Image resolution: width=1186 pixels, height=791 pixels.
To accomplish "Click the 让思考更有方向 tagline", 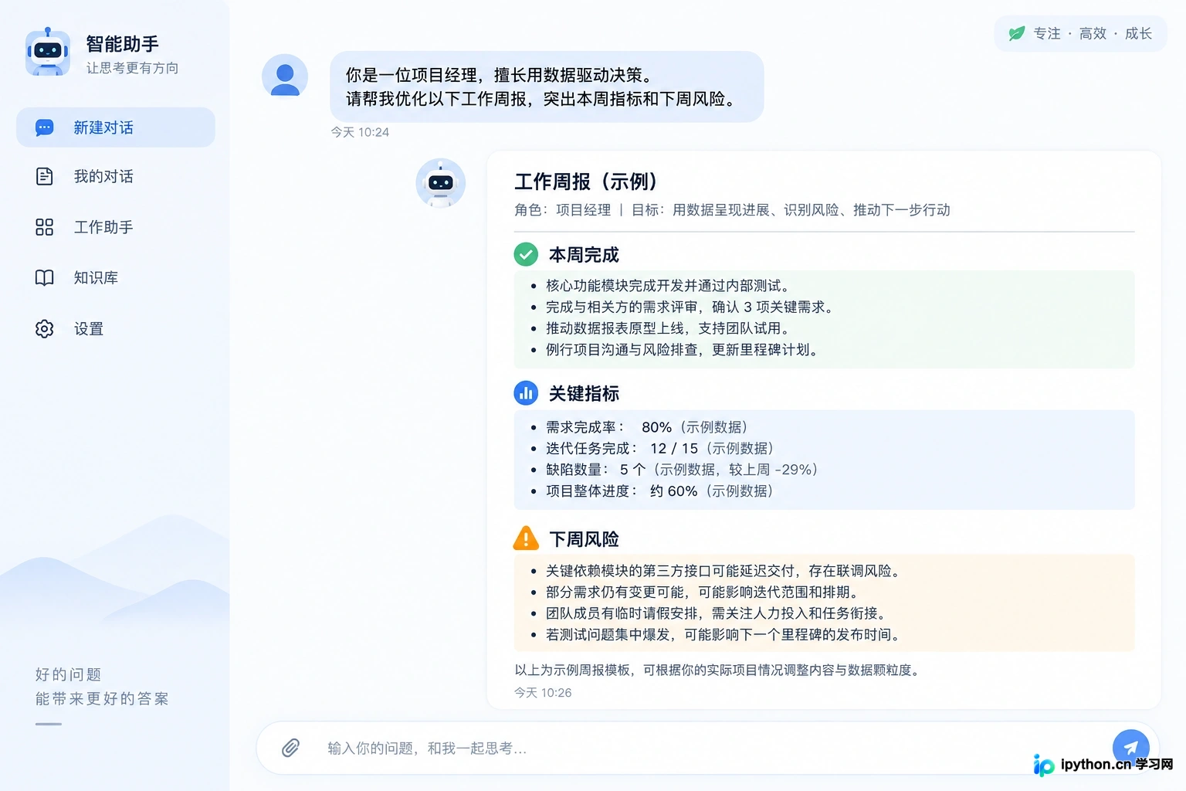I will (x=132, y=68).
